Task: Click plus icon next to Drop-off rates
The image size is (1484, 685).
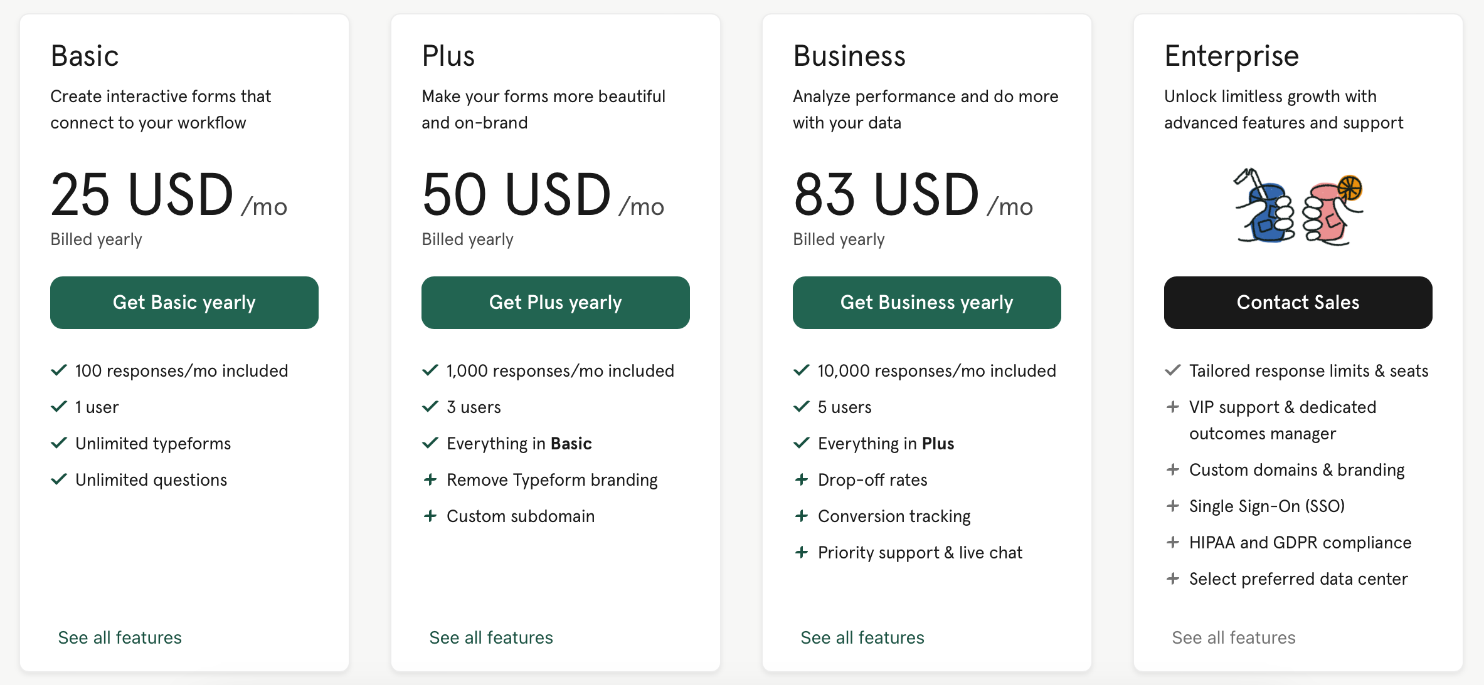Action: (801, 479)
